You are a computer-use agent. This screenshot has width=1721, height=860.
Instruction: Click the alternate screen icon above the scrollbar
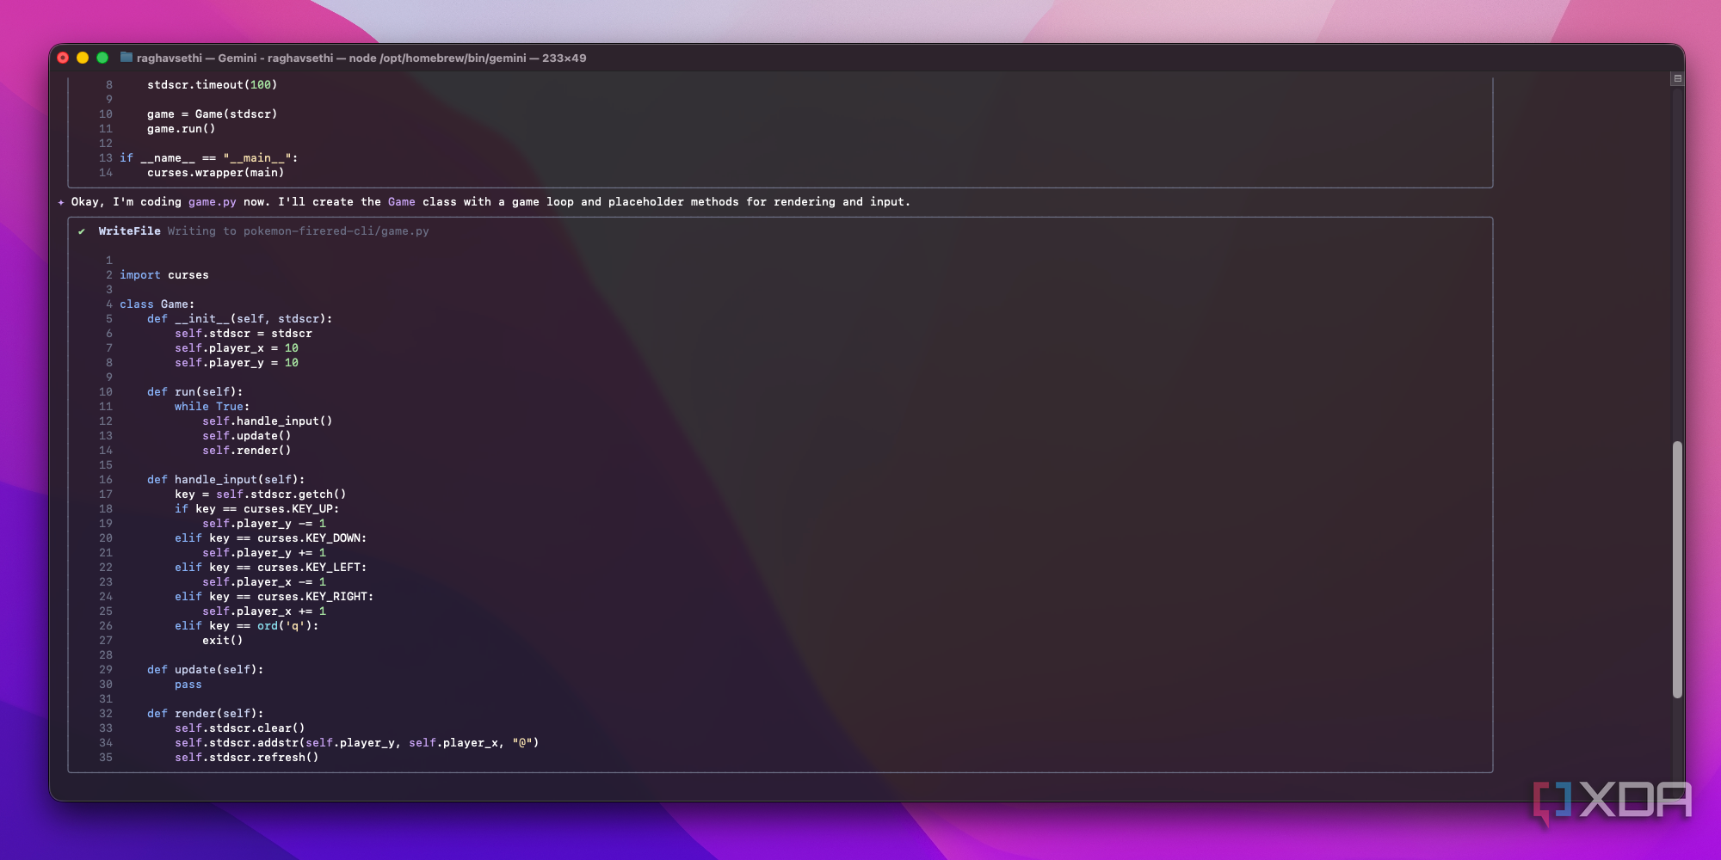[x=1677, y=78]
